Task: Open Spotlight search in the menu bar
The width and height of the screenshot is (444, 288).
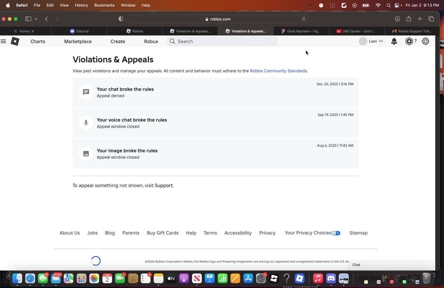Action: 388,5
